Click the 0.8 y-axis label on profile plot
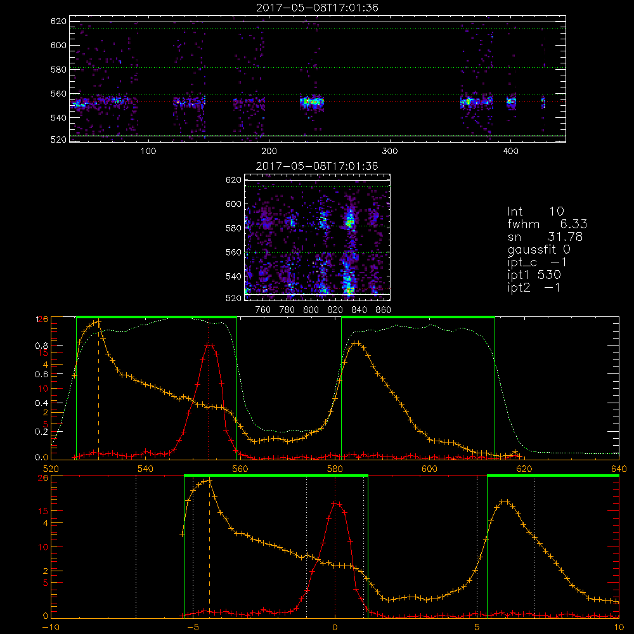Screen dimensions: 634x634 click(x=41, y=346)
